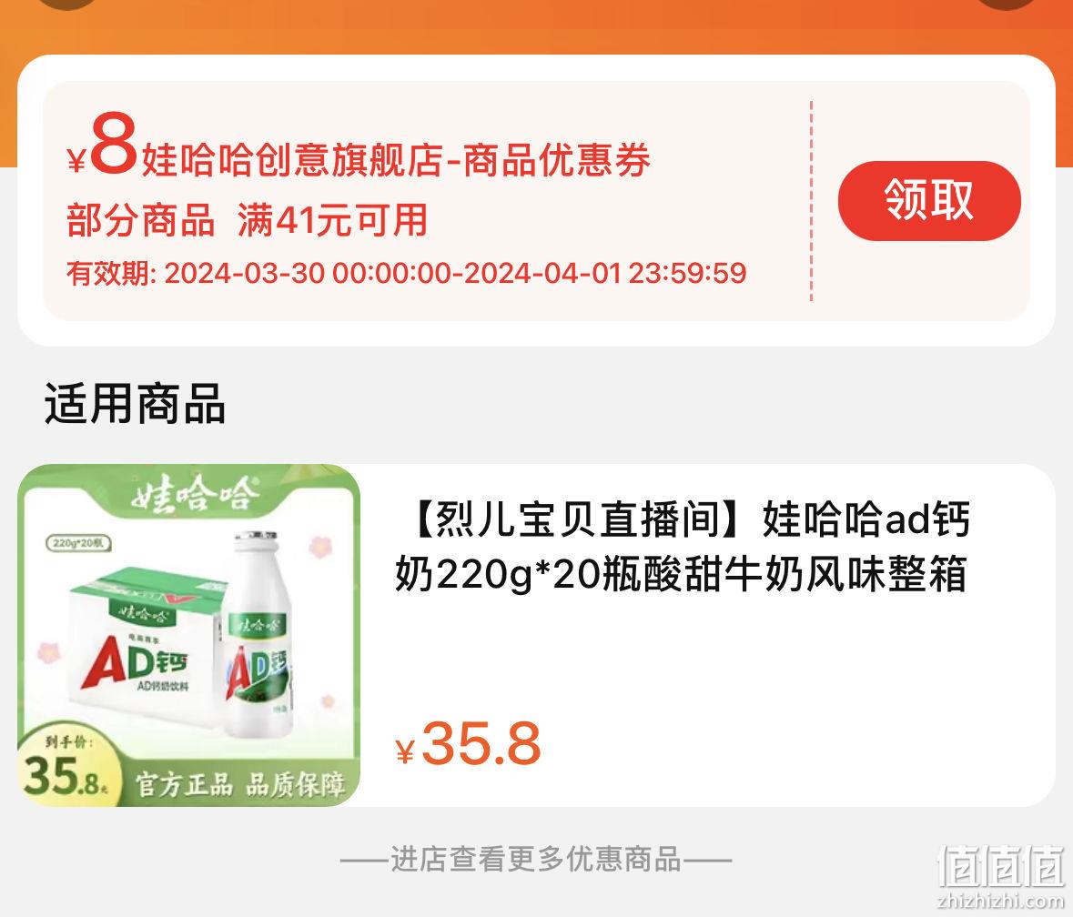Viewport: 1073px width, 917px height.
Task: Tap the 到手价 35.8 price badge
Action: (x=66, y=768)
